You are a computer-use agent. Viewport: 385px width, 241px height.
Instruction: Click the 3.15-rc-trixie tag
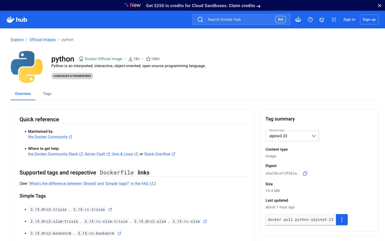tap(89, 210)
